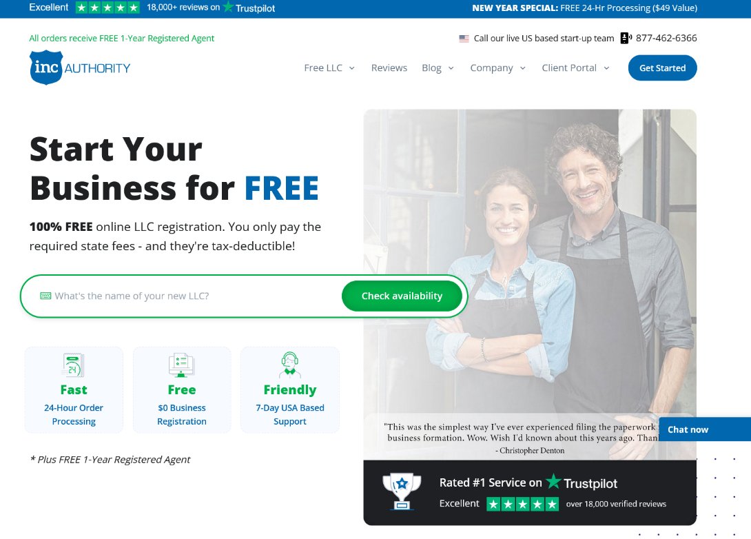Click the trophy icon in Trustpilot banner
751x539 pixels.
[402, 491]
